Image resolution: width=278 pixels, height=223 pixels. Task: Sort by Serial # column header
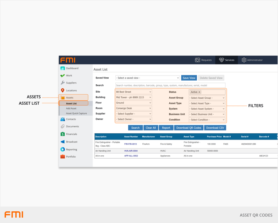(x=245, y=137)
